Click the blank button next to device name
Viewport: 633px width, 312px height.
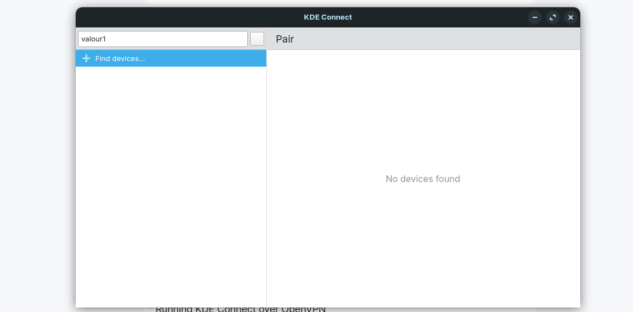tap(257, 39)
